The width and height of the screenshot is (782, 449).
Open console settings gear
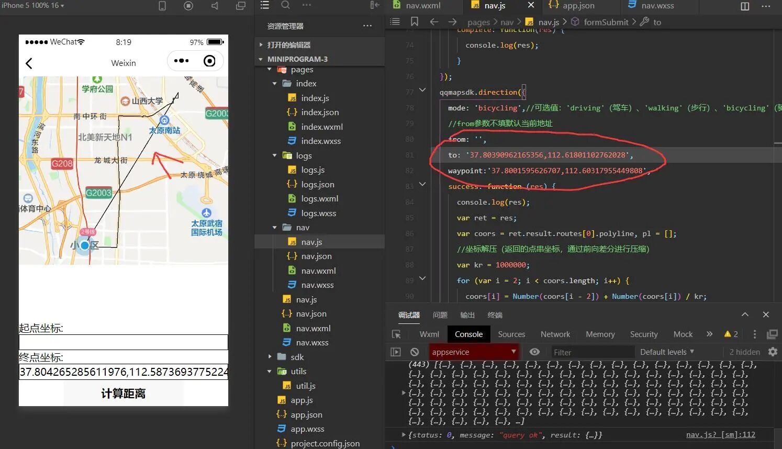click(773, 352)
